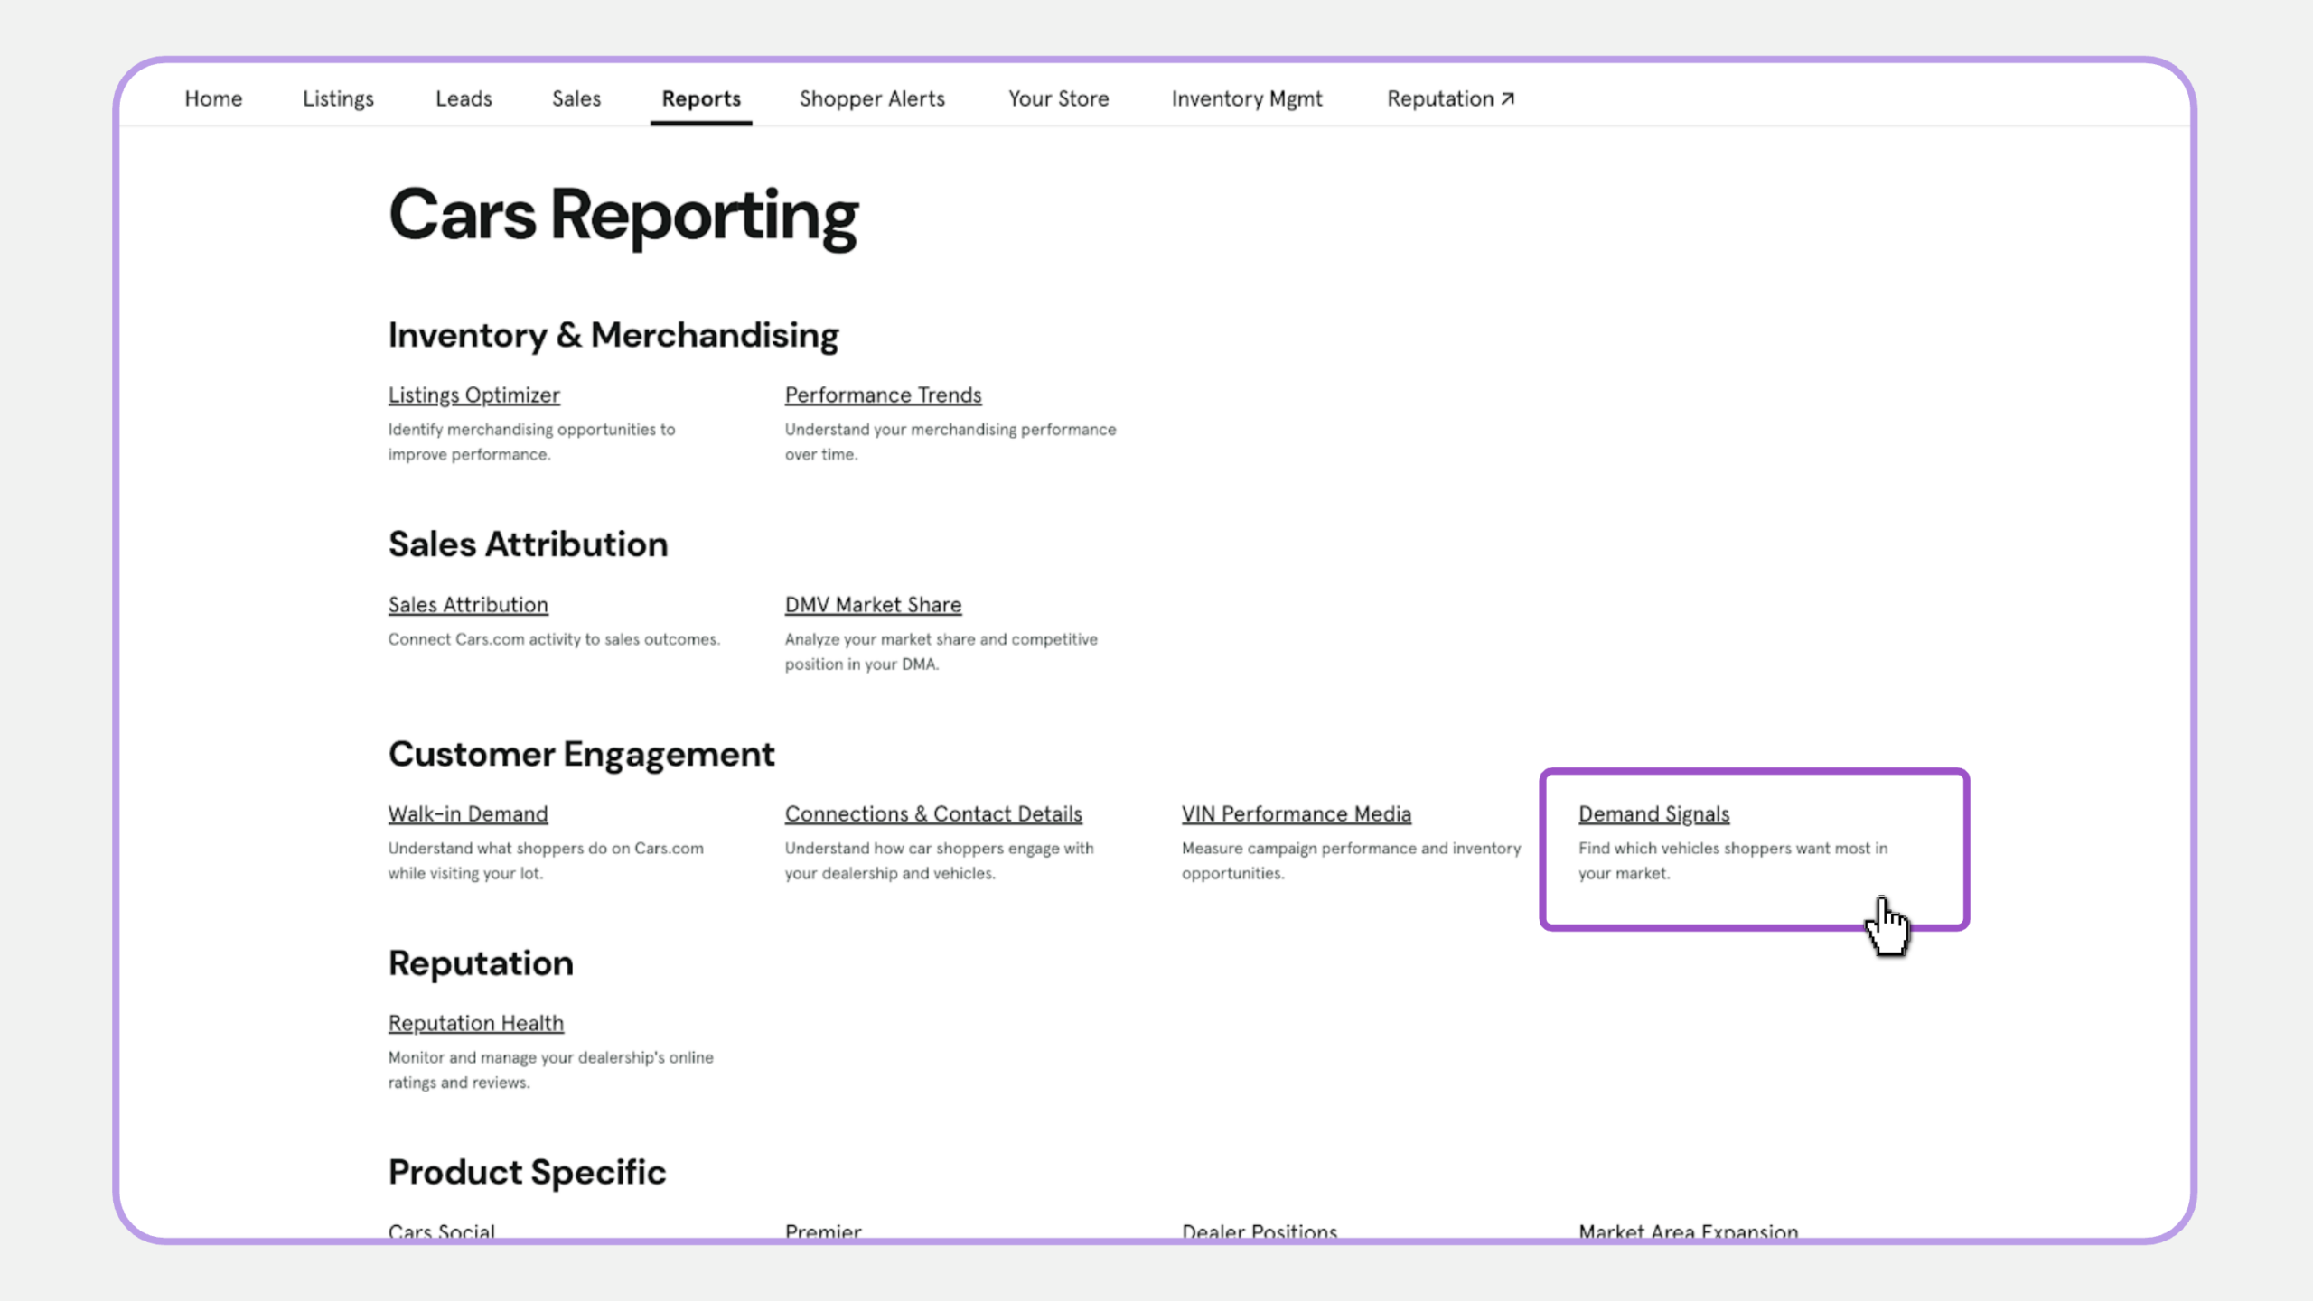Open the Sales tab
Viewport: 2313px width, 1301px height.
click(576, 98)
